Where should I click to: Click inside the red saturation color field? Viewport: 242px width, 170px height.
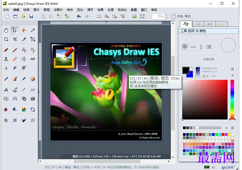pyautogui.click(x=205, y=100)
